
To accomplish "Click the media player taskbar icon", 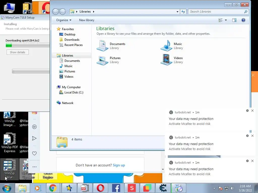I will click(37, 188).
